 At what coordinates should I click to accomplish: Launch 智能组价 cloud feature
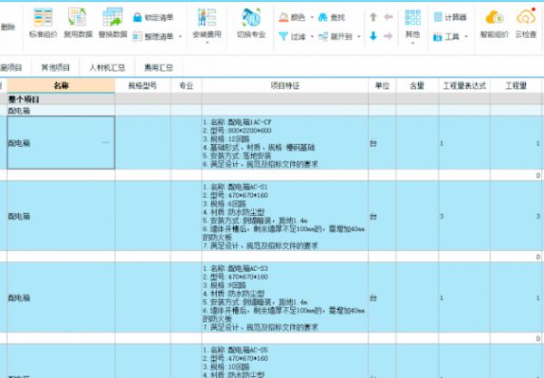tap(494, 18)
